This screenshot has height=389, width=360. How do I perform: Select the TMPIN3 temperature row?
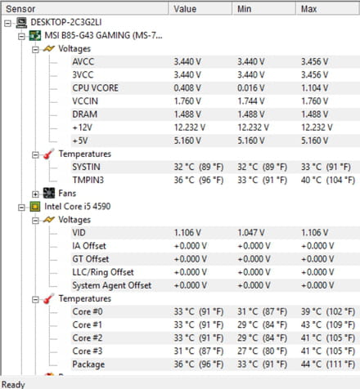tap(215, 180)
